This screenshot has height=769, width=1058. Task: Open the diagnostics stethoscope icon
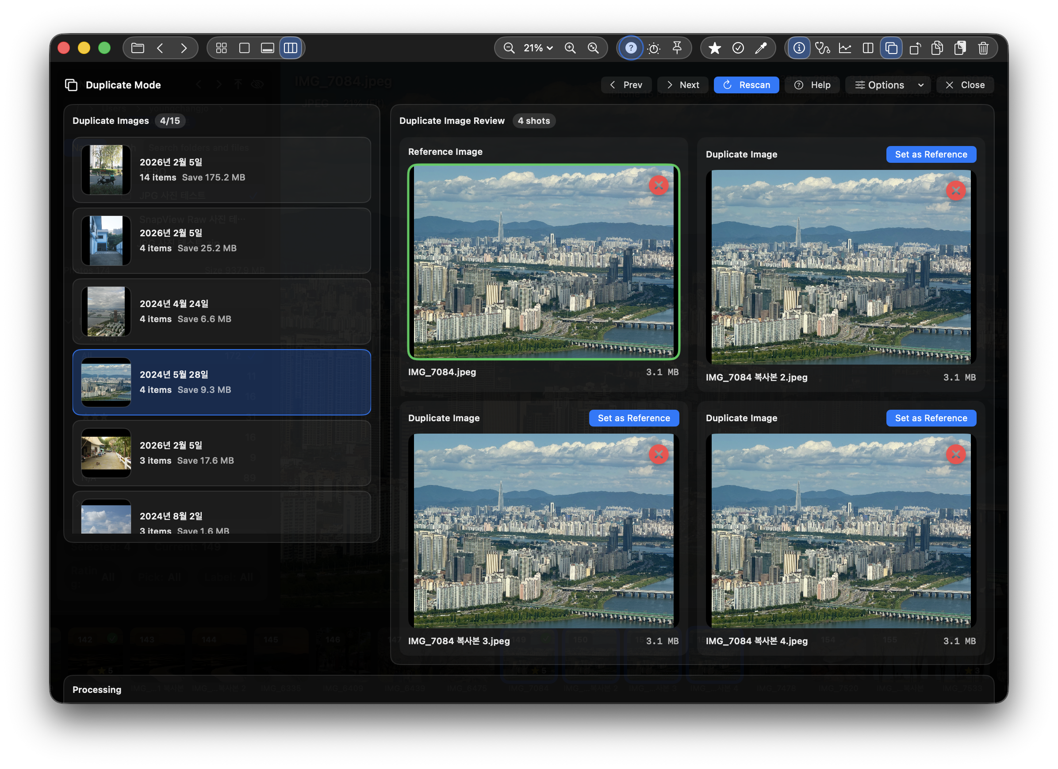(x=823, y=48)
